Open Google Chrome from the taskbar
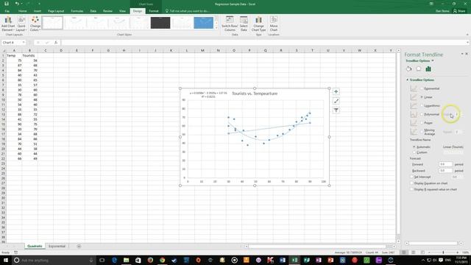The height and width of the screenshot is (265, 471). pyautogui.click(x=162, y=260)
